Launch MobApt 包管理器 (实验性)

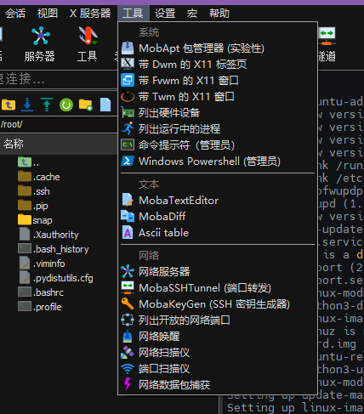(218, 48)
